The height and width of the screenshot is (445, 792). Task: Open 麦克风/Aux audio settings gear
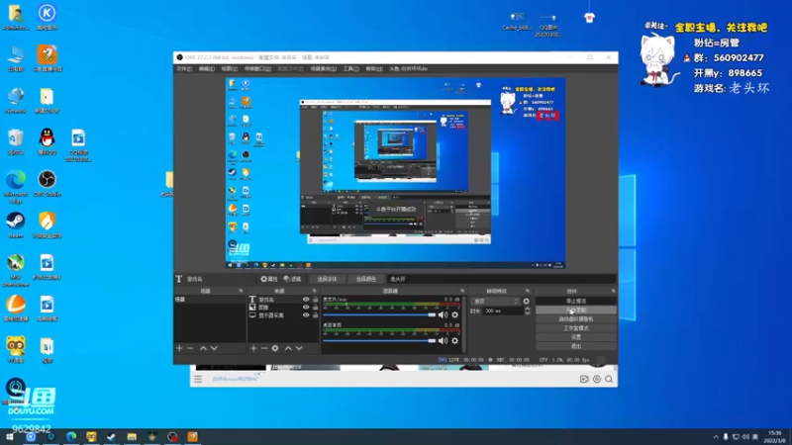pyautogui.click(x=455, y=314)
